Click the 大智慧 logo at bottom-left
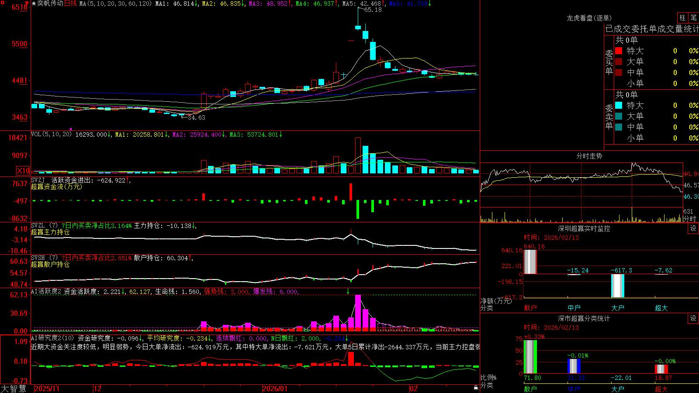699x393 pixels. click(x=14, y=388)
